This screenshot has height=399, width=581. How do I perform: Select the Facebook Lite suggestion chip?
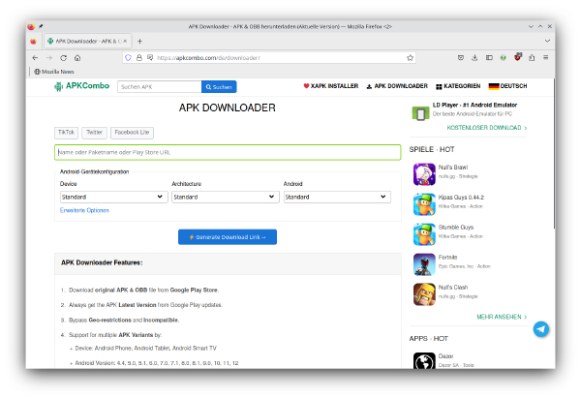[132, 133]
